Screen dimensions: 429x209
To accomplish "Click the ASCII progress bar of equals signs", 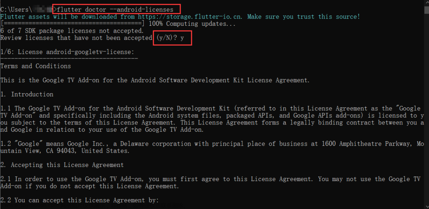I will tap(73, 24).
